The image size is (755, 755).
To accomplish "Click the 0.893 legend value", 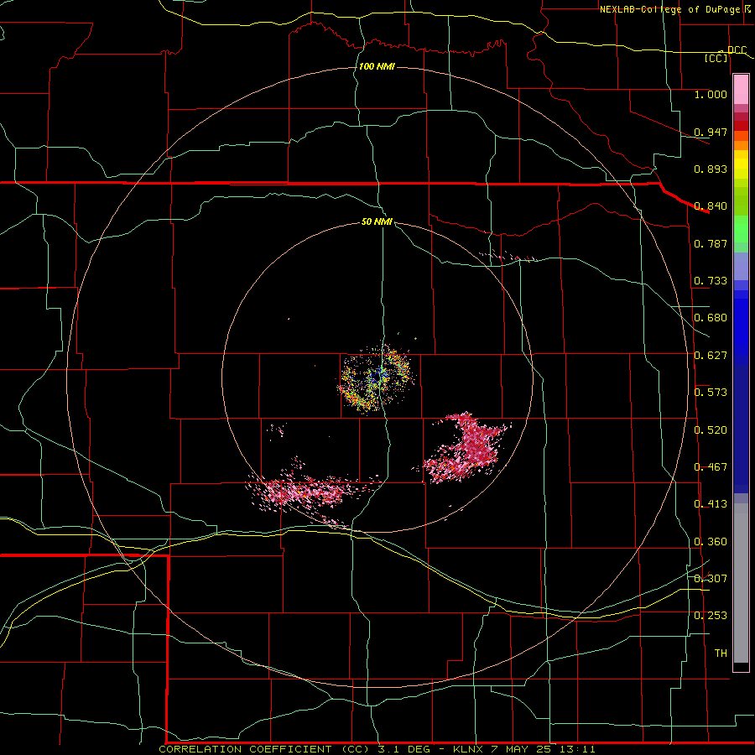I will (711, 169).
